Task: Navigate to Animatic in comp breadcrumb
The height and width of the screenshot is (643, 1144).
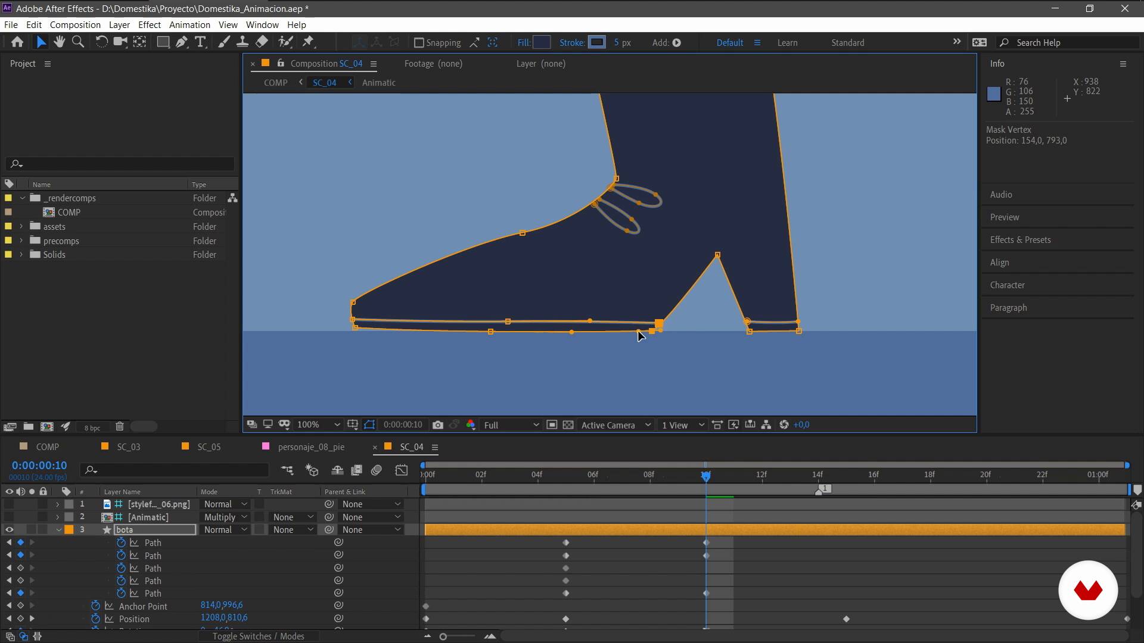Action: (378, 83)
